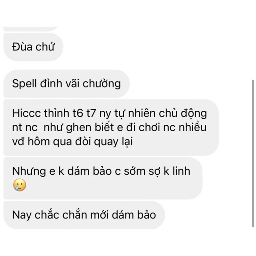The image size is (256, 256).
Task: Tap the partially hidden bubble above "Đùa chứ"
Action: coord(30,29)
